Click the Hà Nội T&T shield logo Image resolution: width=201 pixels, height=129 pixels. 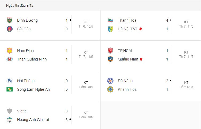pos(110,29)
